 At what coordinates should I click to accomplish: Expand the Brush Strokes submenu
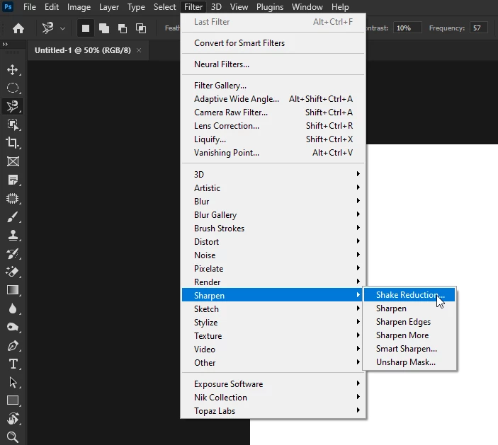(x=273, y=228)
